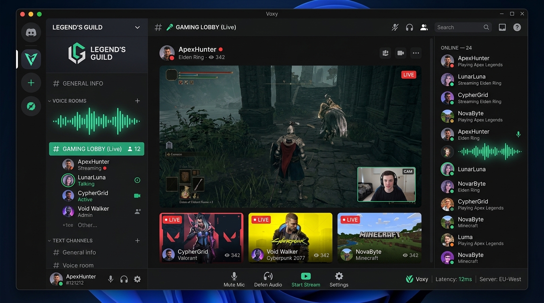Toggle the headphones icon beside ApexHunter #121212
The height and width of the screenshot is (303, 544).
[x=124, y=279]
